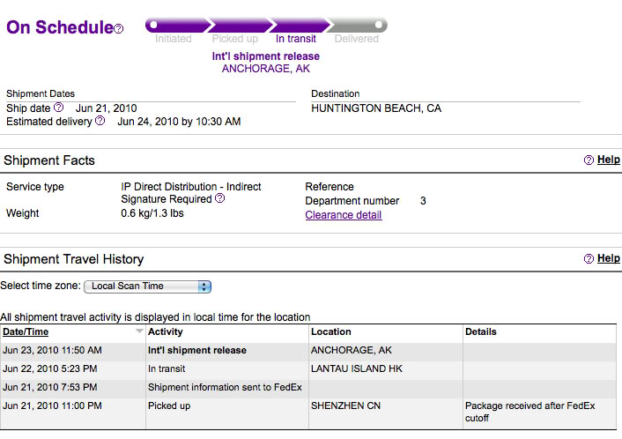The width and height of the screenshot is (622, 439).
Task: Select the Picked up progress segment
Action: [x=238, y=25]
